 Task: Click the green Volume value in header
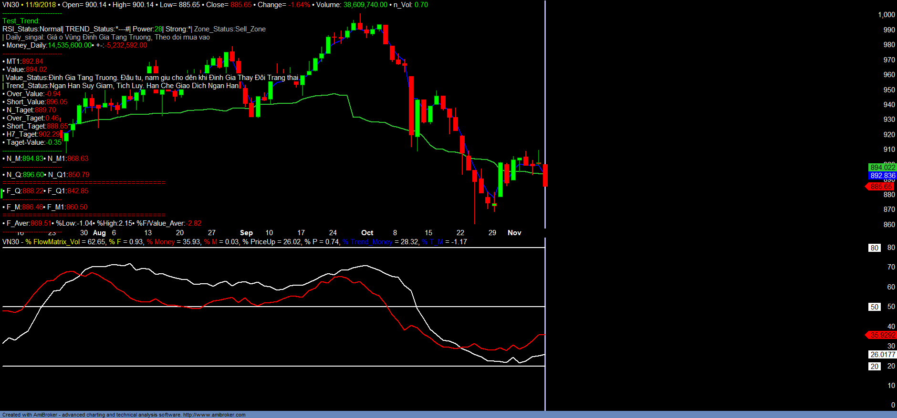(365, 5)
